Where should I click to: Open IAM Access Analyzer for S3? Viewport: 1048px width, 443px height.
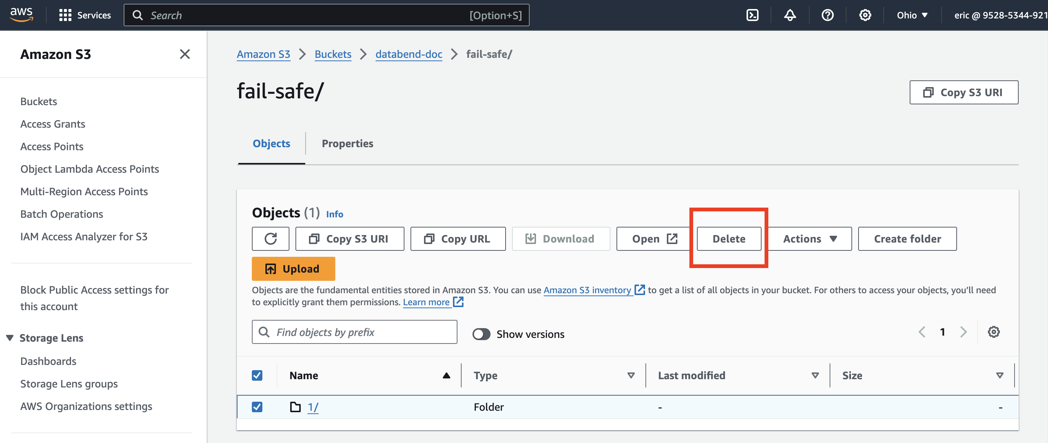[x=84, y=237]
